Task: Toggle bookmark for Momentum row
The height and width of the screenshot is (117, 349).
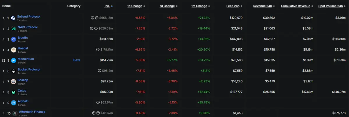Action: coord(3,61)
